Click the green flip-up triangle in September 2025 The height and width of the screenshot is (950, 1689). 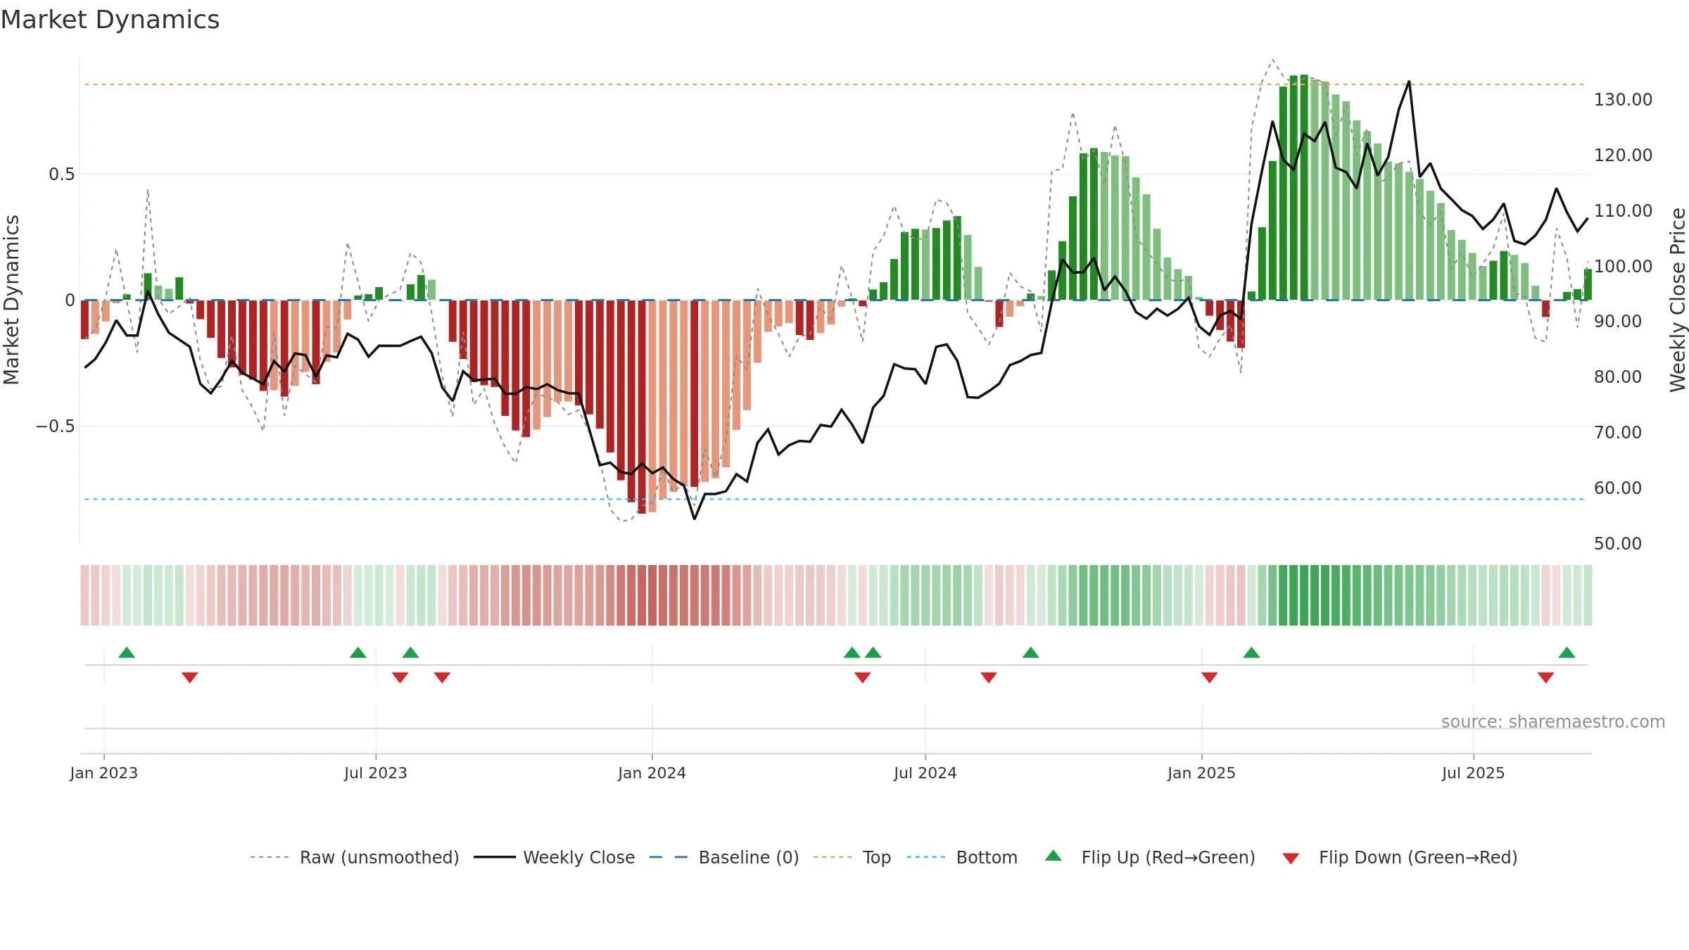(1567, 653)
